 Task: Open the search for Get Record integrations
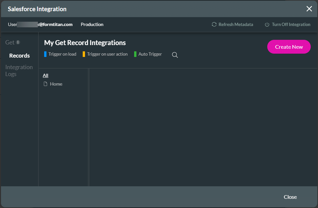coord(175,55)
